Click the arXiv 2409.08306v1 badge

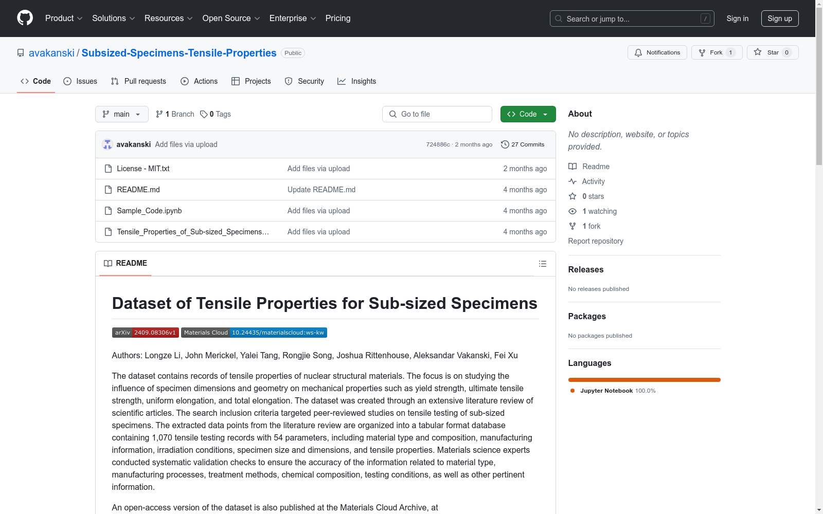coord(146,333)
